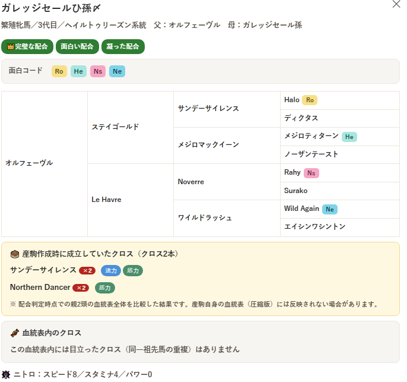Select the Ns code chip in 面白コード row
Image resolution: width=407 pixels, height=382 pixels.
click(98, 71)
